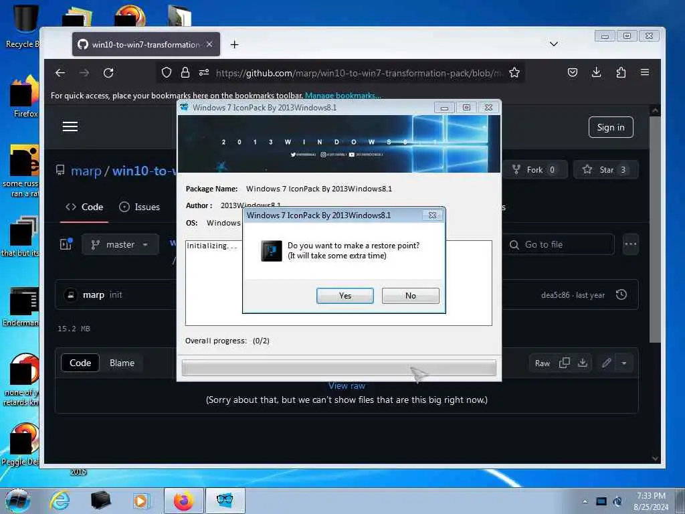Viewport: 685px width, 514px height.
Task: Open Windows Media Player from taskbar
Action: (140, 501)
